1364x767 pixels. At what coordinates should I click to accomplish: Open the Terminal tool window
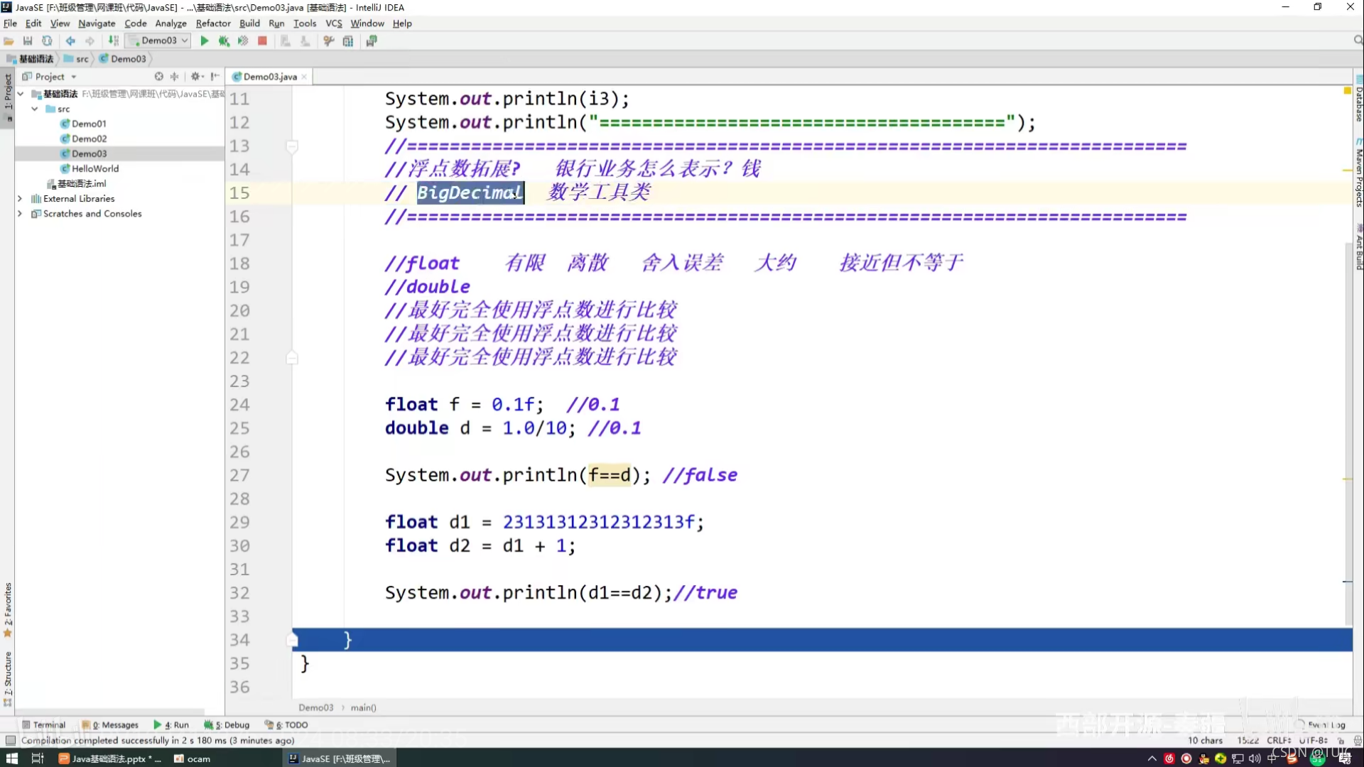click(43, 725)
